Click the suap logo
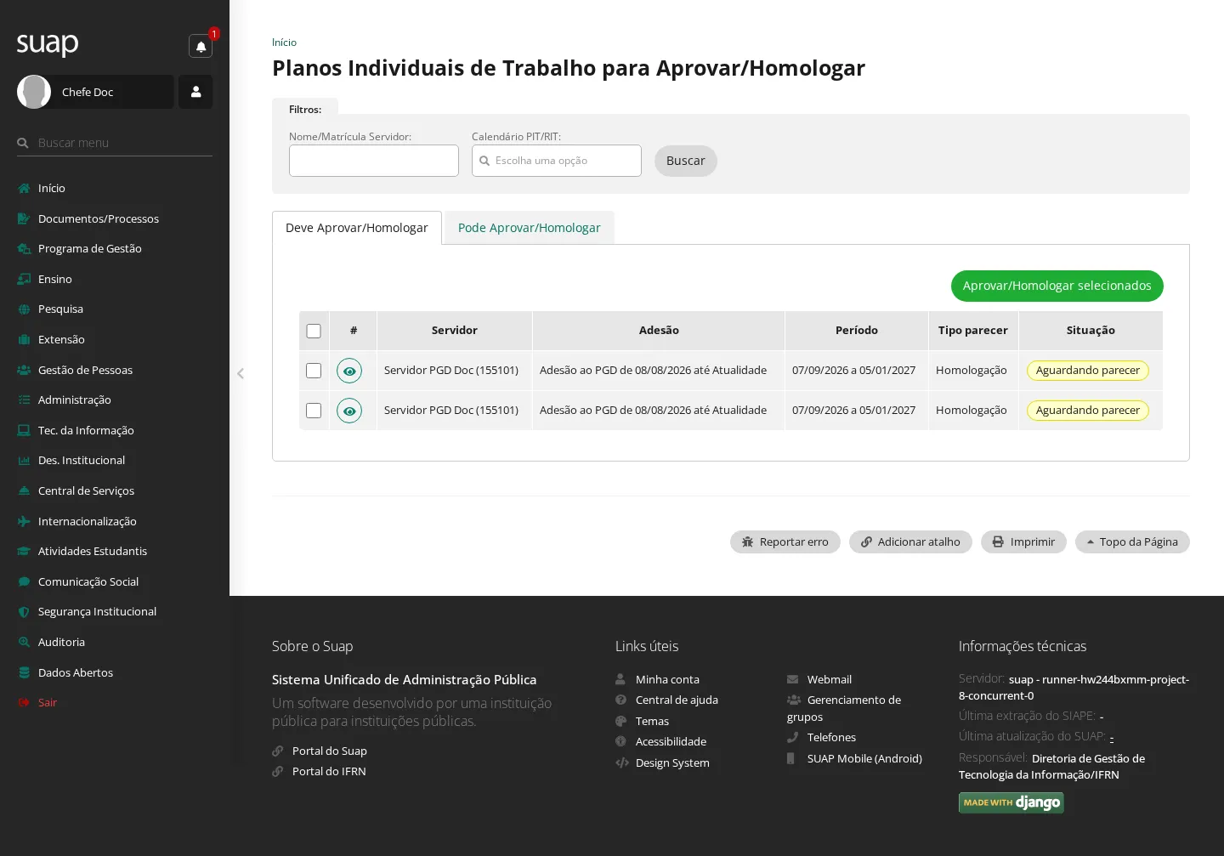This screenshot has height=856, width=1224. [48, 43]
